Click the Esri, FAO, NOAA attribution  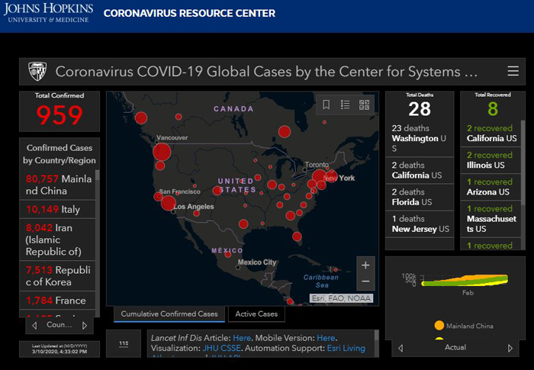click(x=341, y=298)
